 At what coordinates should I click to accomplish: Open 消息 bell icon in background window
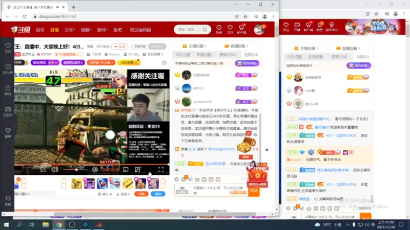tap(319, 27)
